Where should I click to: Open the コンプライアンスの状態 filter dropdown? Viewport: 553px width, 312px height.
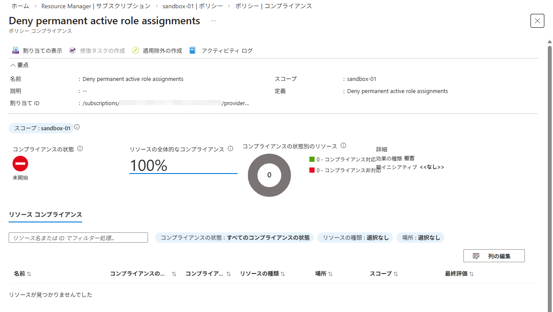pos(234,237)
